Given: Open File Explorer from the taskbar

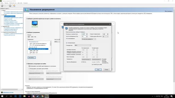Looking at the screenshot, I should point(24,96).
